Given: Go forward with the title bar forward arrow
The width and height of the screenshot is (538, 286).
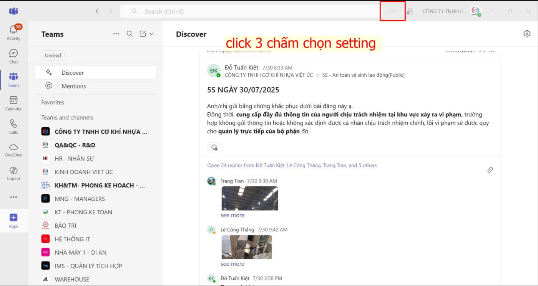Looking at the screenshot, I should pyautogui.click(x=111, y=11).
